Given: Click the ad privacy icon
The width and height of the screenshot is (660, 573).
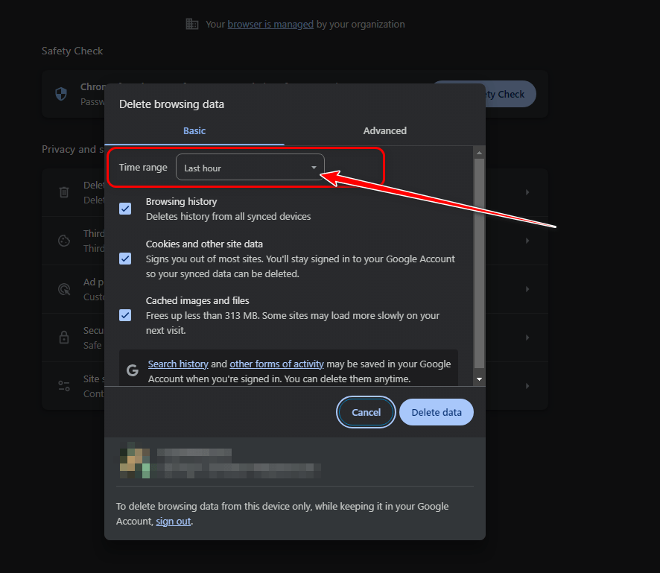Looking at the screenshot, I should coord(64,289).
